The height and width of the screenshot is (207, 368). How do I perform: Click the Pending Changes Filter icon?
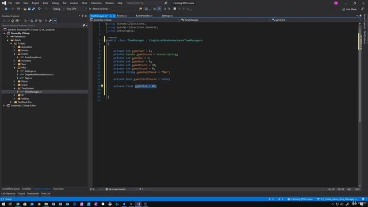tap(25, 21)
